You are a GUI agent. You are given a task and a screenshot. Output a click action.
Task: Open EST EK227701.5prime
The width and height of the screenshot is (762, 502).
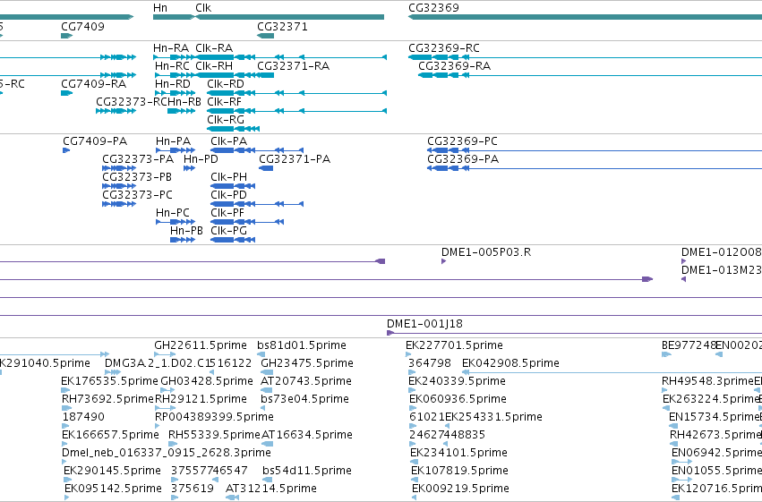coord(454,345)
